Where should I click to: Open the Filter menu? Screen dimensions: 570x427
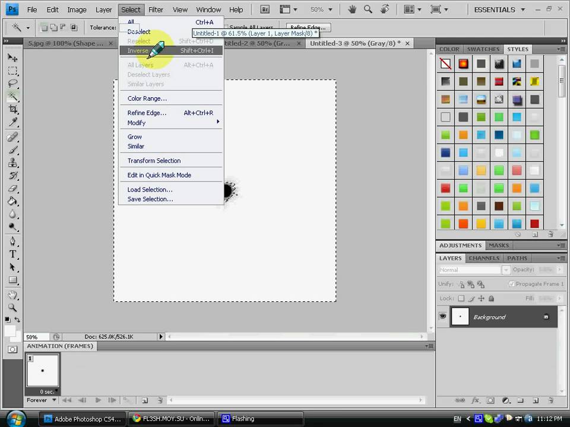pyautogui.click(x=156, y=10)
